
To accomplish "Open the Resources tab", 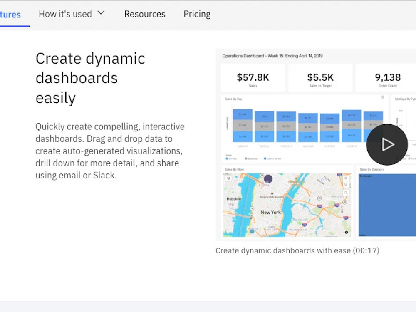I will [145, 14].
